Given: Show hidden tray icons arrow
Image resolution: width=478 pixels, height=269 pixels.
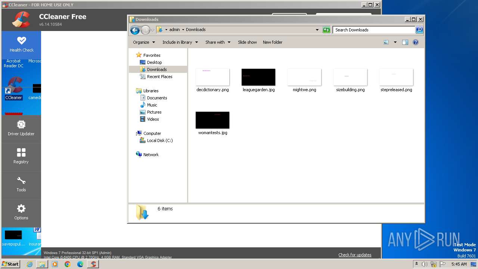Looking at the screenshot, I should [416, 264].
